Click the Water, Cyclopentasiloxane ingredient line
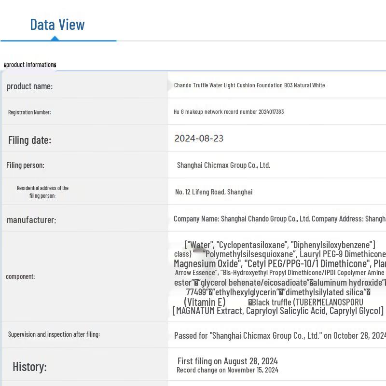This screenshot has height=386, width=386. (x=280, y=245)
